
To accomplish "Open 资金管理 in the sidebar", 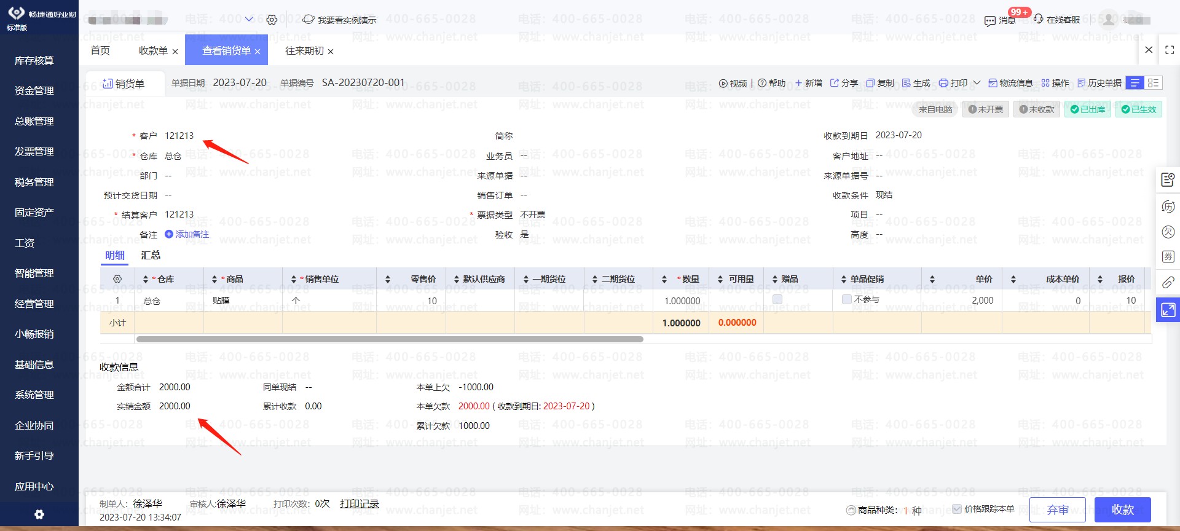I will (x=34, y=90).
